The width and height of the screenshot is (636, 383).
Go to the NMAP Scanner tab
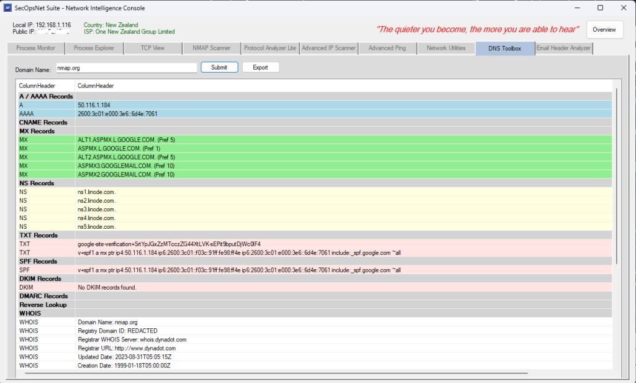[x=211, y=48]
